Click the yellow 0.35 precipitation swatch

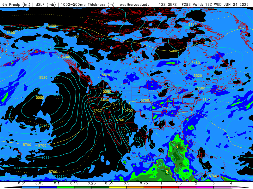pos(118,187)
